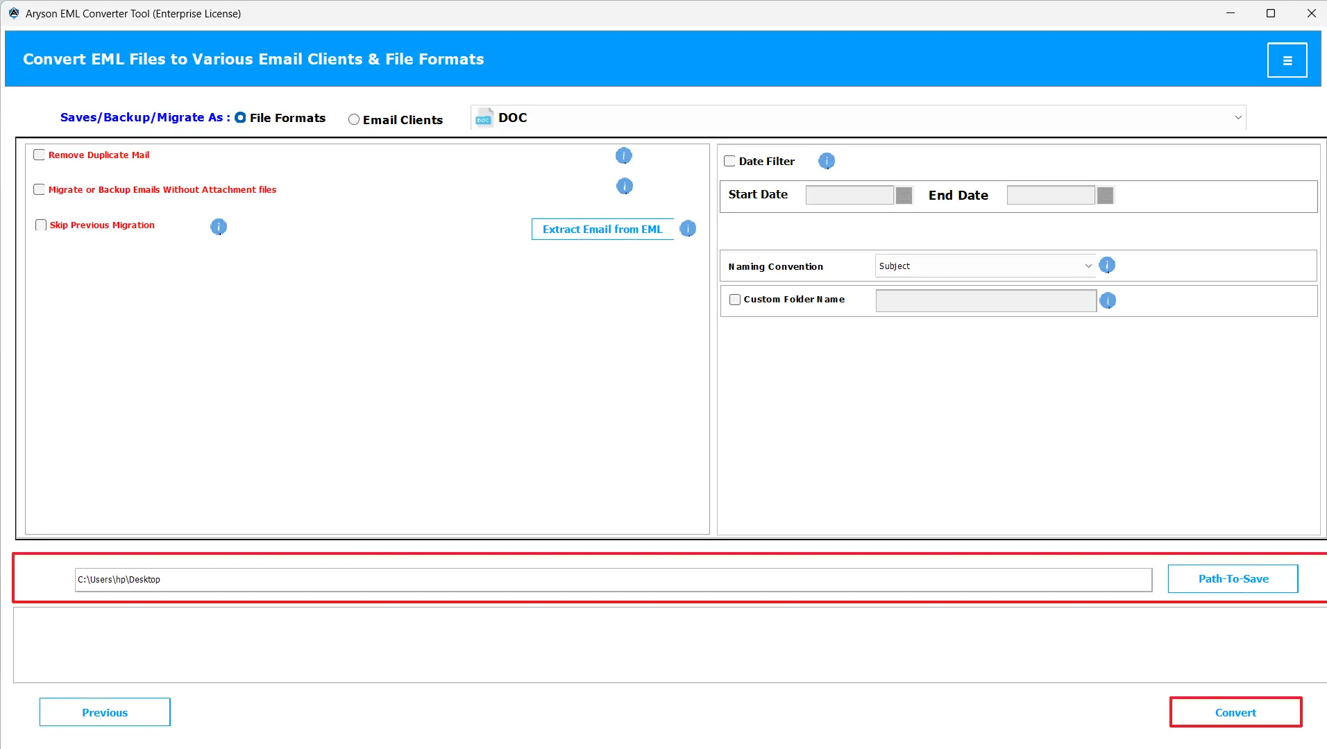This screenshot has width=1327, height=749.
Task: Open the hamburger menu in the blue header
Action: click(x=1287, y=60)
